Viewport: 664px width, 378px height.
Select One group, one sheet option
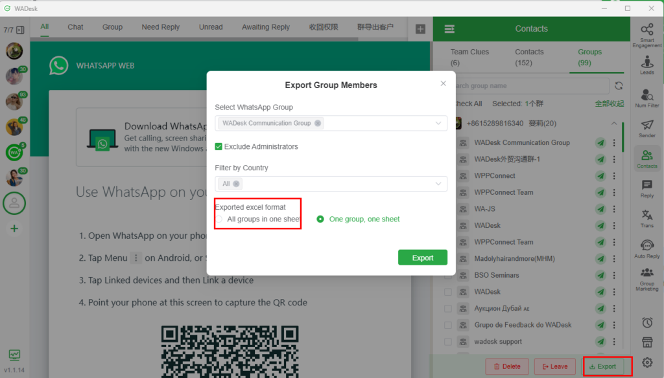(320, 219)
